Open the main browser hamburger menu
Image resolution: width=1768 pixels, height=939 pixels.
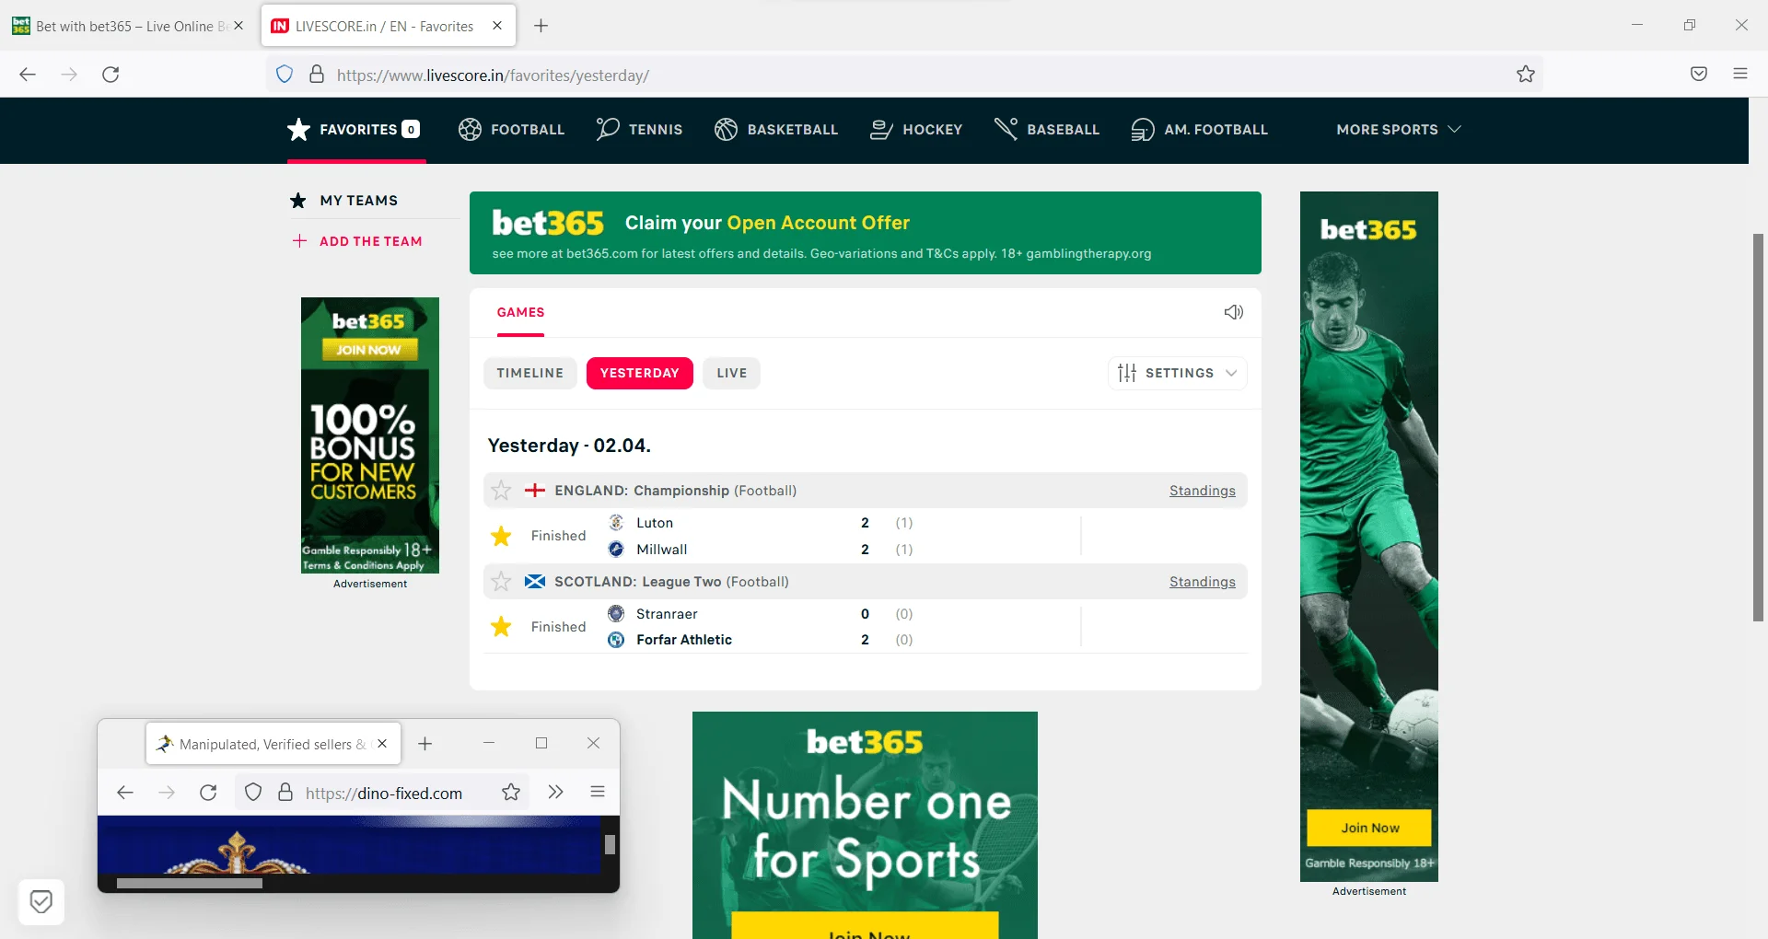pyautogui.click(x=1740, y=75)
